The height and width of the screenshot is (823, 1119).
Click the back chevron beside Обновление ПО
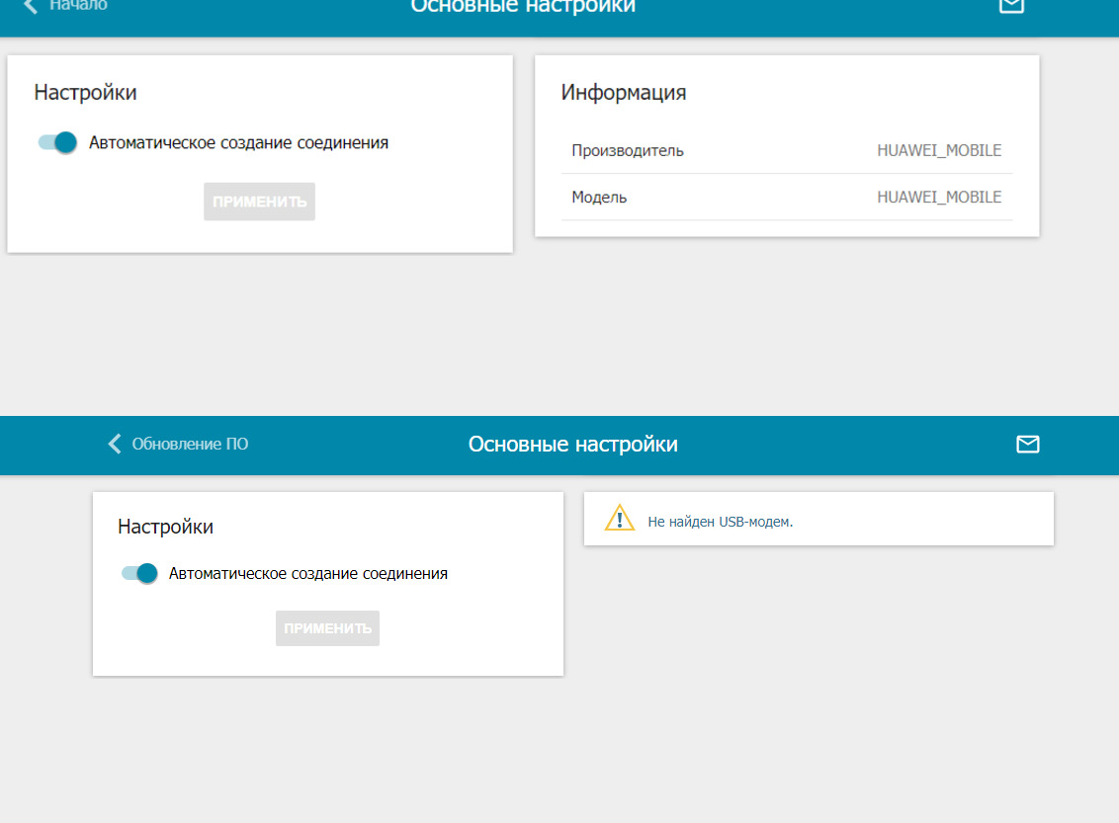point(115,444)
